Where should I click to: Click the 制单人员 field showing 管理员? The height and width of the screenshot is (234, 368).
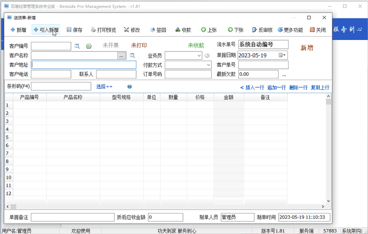(x=237, y=217)
